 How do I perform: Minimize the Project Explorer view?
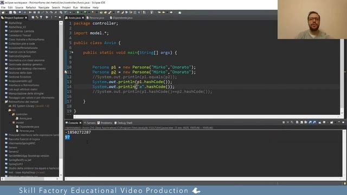55,17
